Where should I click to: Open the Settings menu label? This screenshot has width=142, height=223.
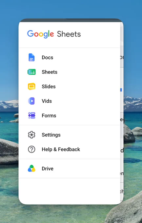pyautogui.click(x=51, y=135)
